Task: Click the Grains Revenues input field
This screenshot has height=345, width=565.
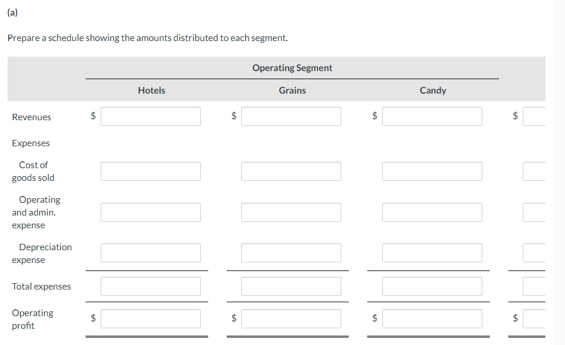Action: click(x=291, y=116)
